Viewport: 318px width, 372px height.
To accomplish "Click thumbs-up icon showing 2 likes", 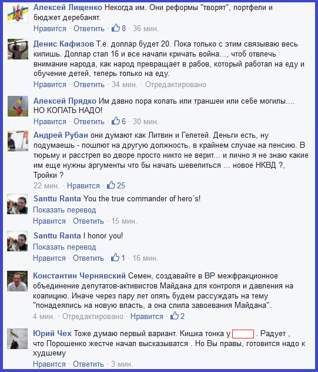I will pos(175,315).
